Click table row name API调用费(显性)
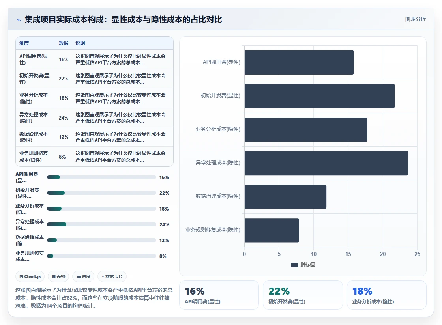This screenshot has height=325, width=442. [x=34, y=60]
